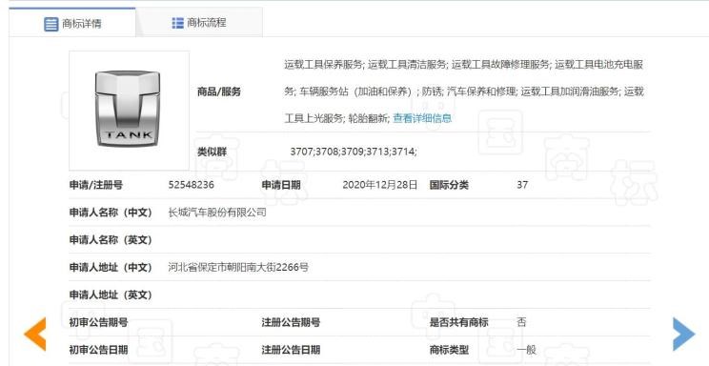This screenshot has height=366, width=709.
Task: Click the goods text 轮胎翻新
Action: click(x=368, y=118)
